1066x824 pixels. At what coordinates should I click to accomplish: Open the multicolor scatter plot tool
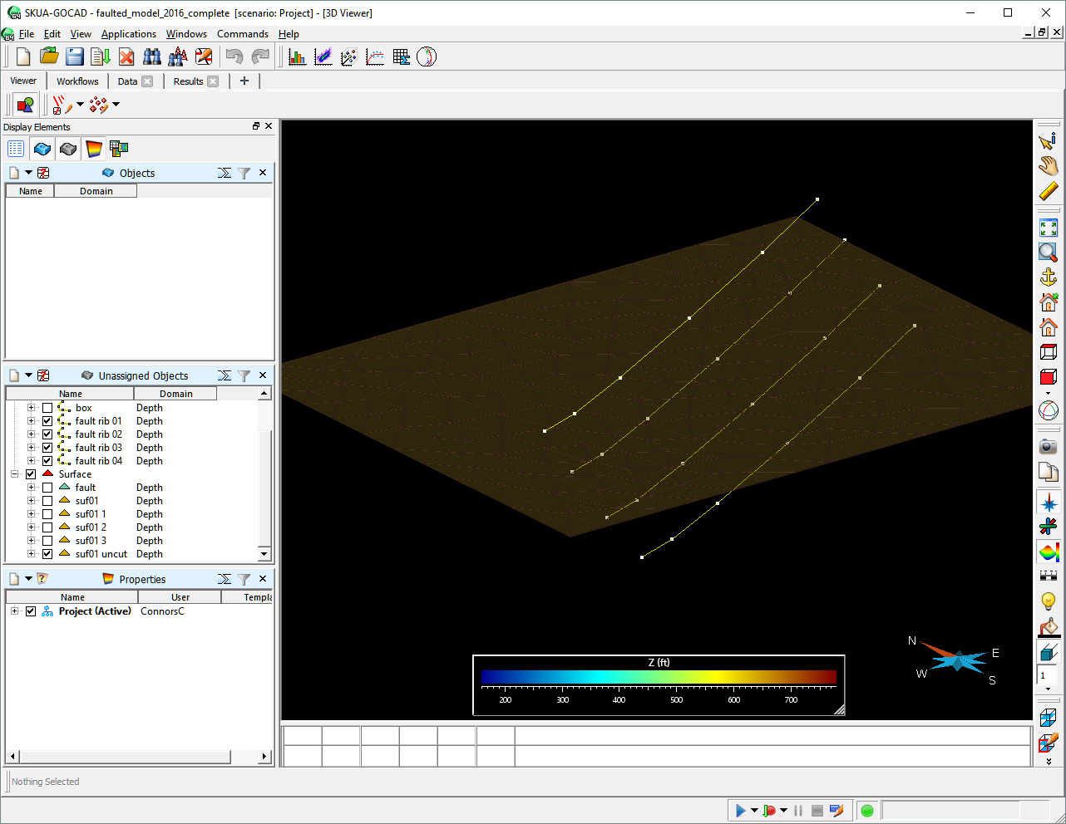pos(349,56)
